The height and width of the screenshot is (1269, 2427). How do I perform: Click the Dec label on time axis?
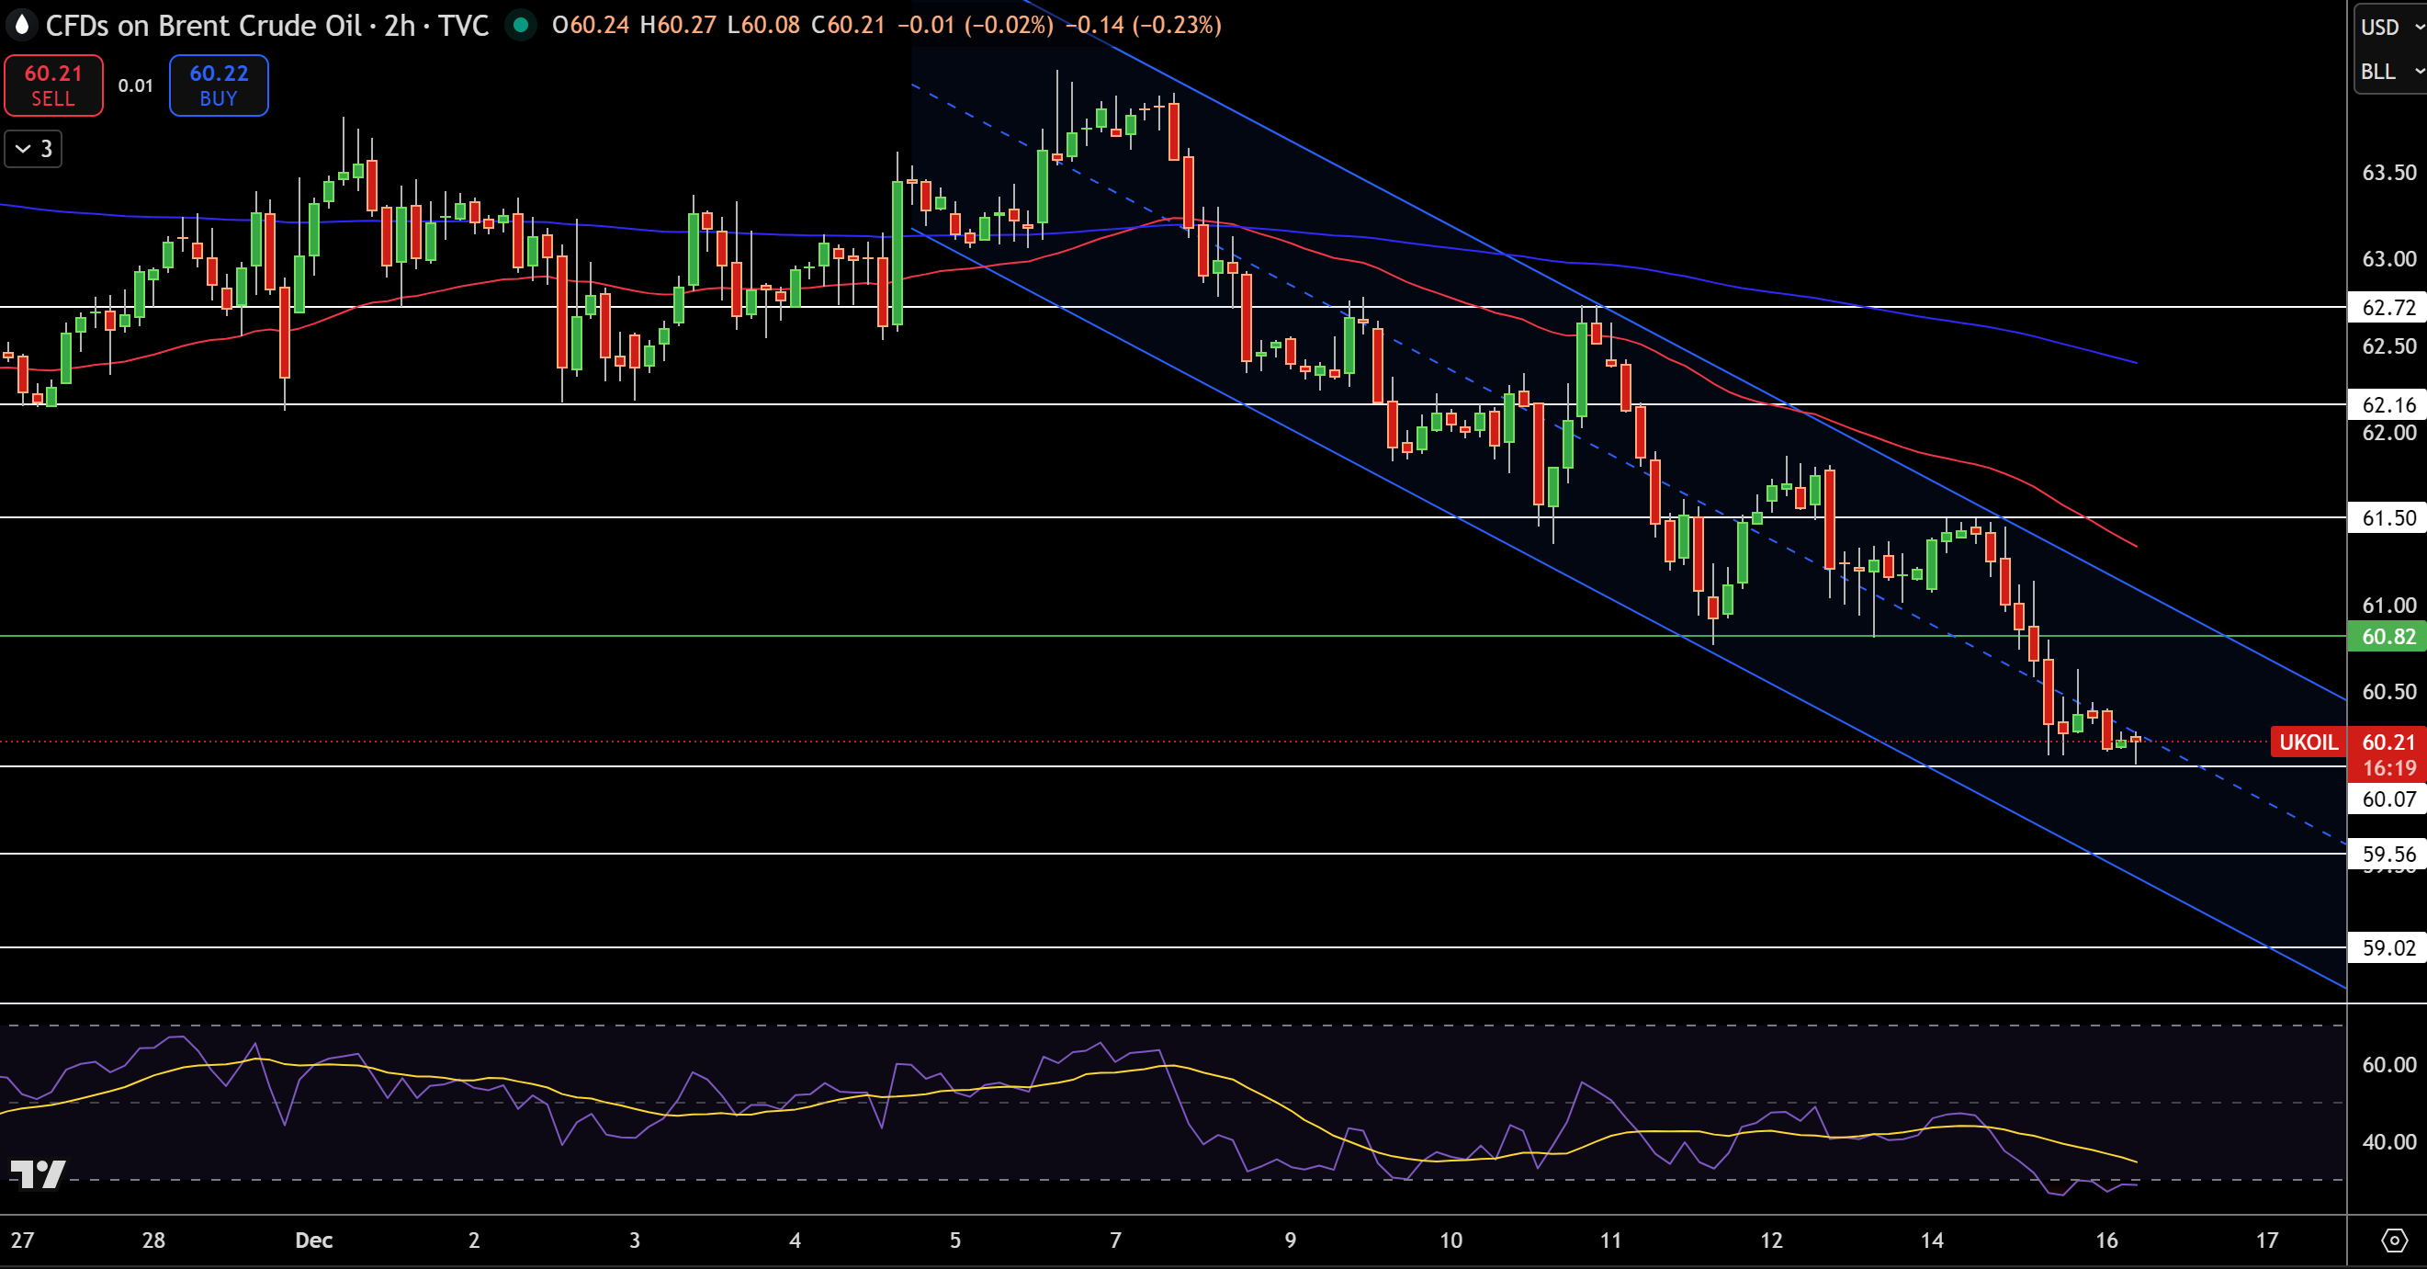pos(314,1240)
